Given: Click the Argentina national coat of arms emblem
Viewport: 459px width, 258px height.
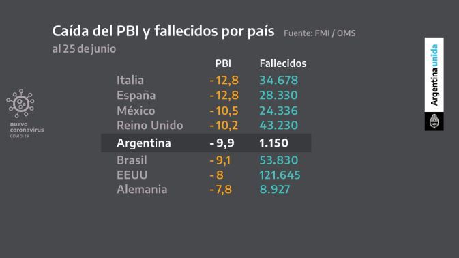Looking at the screenshot, I should [434, 121].
